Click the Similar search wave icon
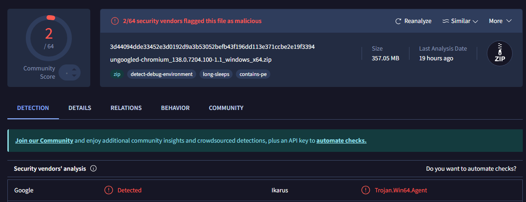Screen dimensions: 526x202 pyautogui.click(x=445, y=21)
